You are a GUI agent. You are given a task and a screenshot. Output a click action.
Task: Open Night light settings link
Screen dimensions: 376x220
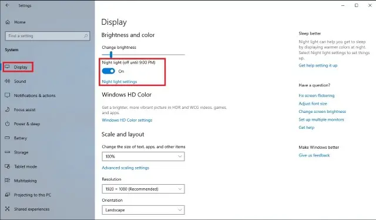pos(119,82)
